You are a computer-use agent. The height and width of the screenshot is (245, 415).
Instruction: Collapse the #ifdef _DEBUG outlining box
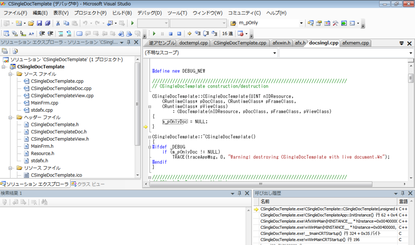pos(150,147)
